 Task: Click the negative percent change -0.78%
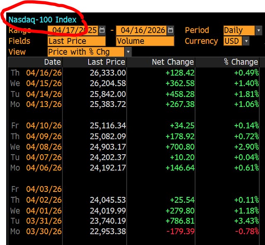coord(247,231)
